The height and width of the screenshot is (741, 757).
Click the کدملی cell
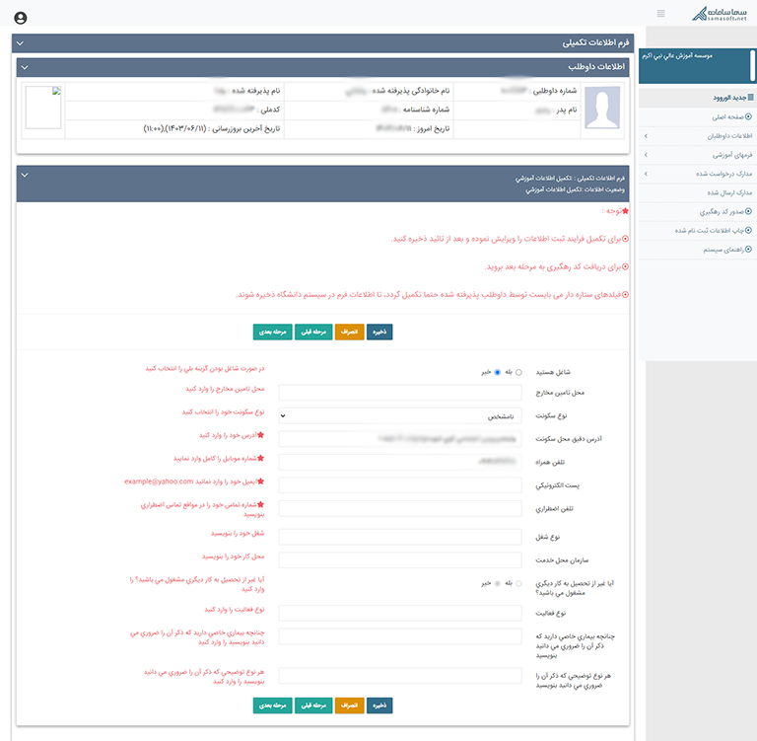(x=174, y=110)
